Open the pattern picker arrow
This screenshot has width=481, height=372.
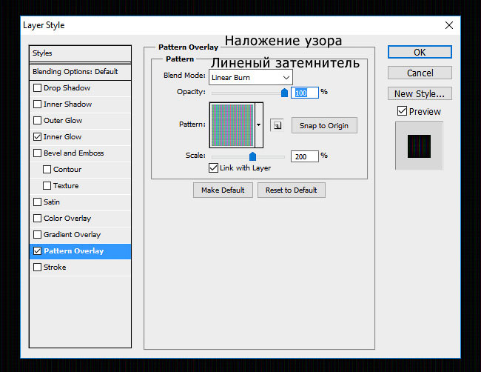(258, 124)
